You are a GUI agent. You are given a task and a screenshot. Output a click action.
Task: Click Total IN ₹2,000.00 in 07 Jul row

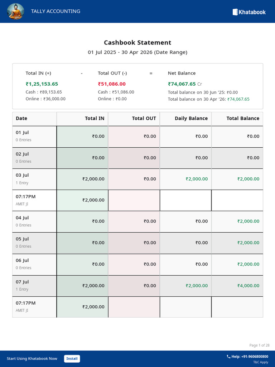click(93, 286)
